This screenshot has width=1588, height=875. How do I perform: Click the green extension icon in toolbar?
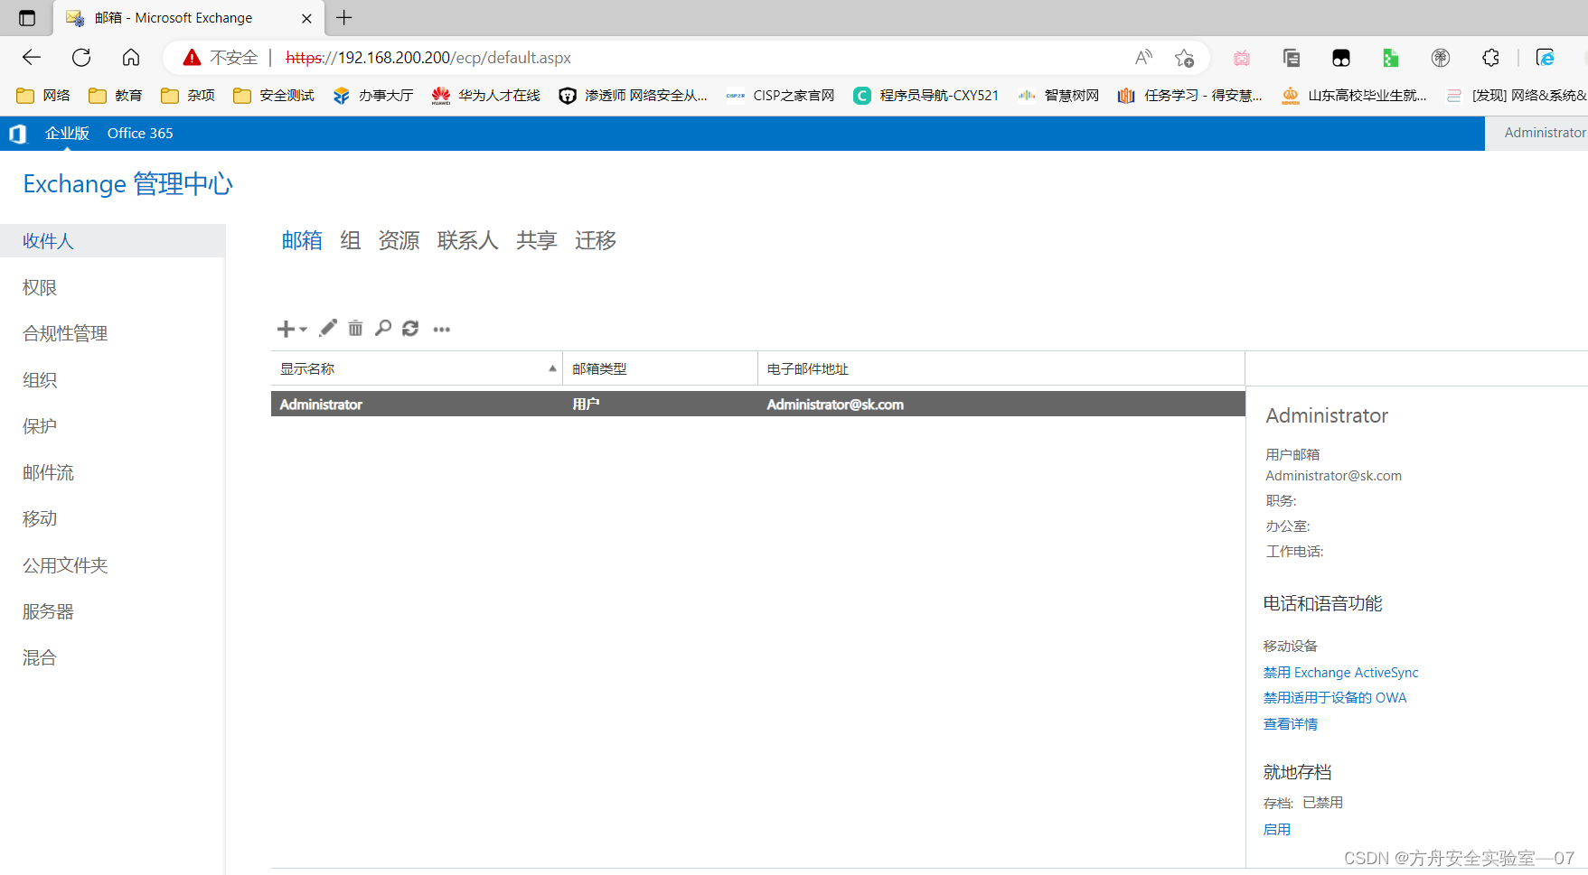pyautogui.click(x=1391, y=58)
